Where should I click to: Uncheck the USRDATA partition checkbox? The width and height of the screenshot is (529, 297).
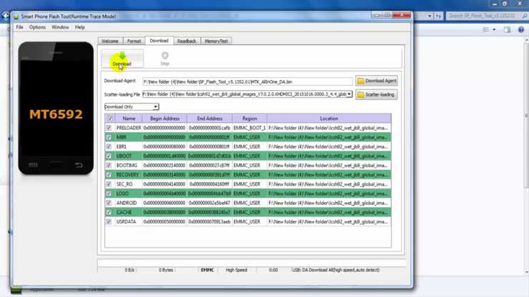pos(109,221)
